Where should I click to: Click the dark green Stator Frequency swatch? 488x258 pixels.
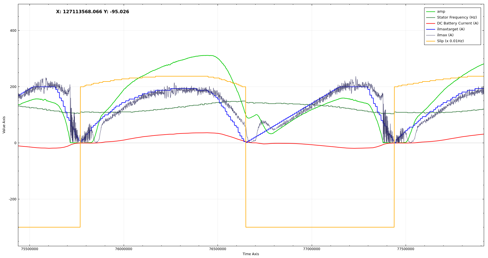[430, 17]
